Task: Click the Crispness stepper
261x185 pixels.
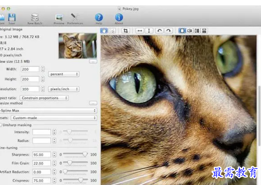Action: pos(54,181)
